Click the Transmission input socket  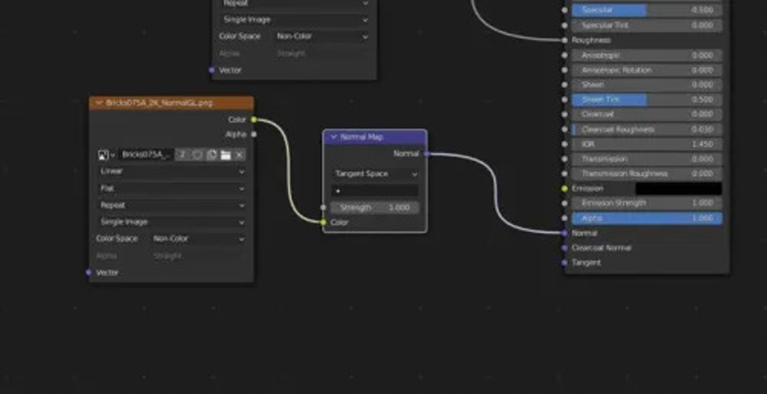565,159
